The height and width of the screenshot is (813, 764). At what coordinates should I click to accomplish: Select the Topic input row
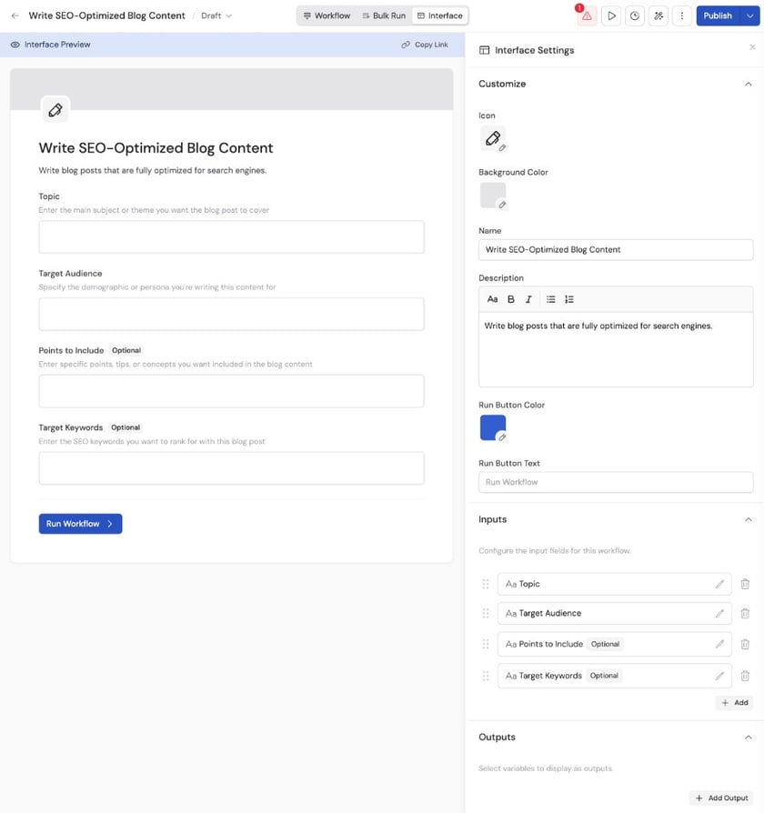tap(615, 584)
